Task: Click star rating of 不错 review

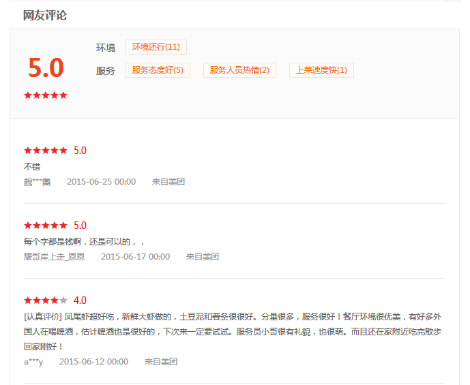Action: pyautogui.click(x=46, y=151)
